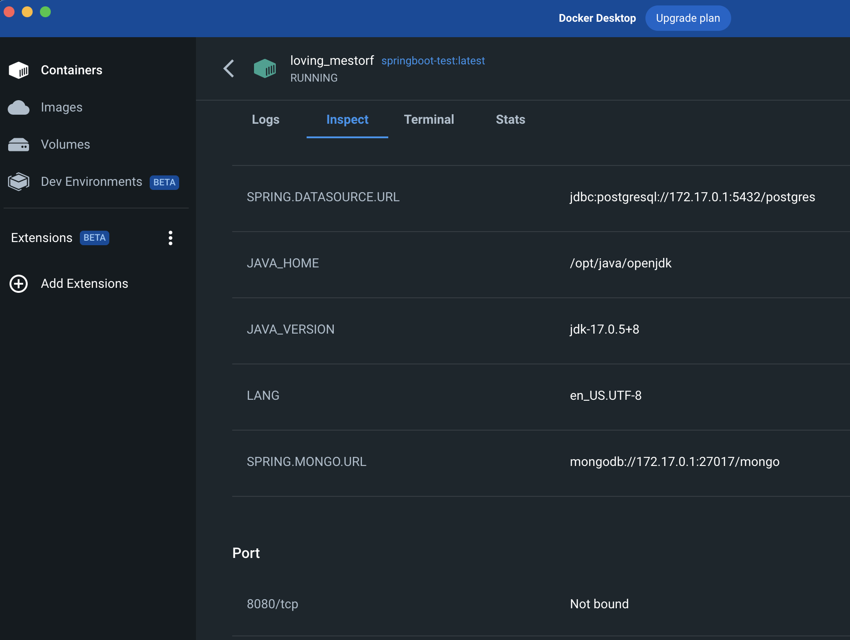The width and height of the screenshot is (850, 640).
Task: Open the Containers section icon
Action: [x=19, y=70]
